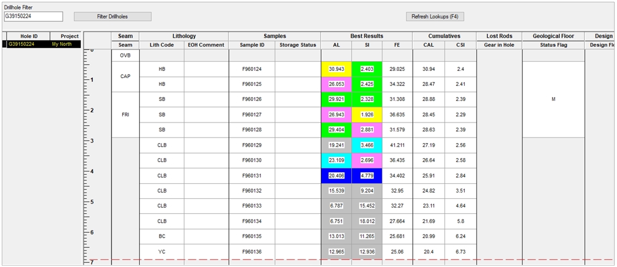Click the Filter Drillholes button

[112, 17]
